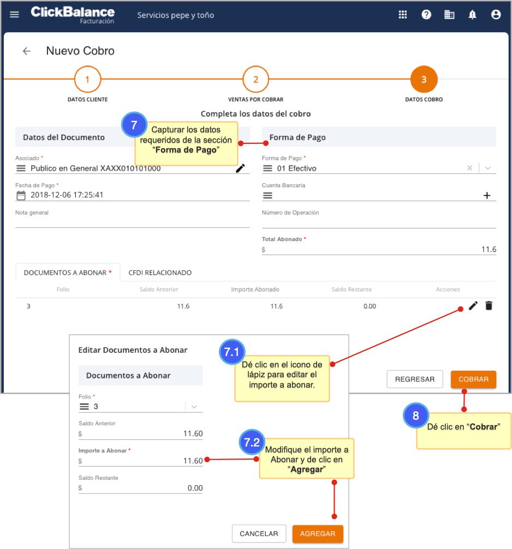Open the user account profile icon
Viewport: 512px width, 549px height.
pos(496,15)
